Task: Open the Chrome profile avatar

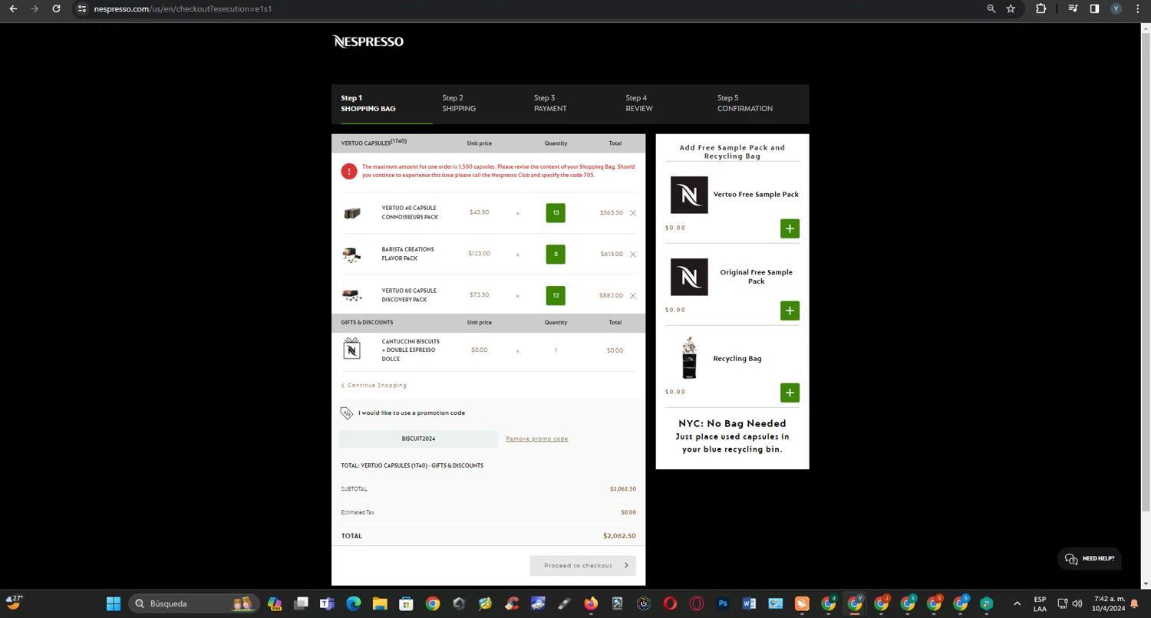Action: pos(1116,8)
